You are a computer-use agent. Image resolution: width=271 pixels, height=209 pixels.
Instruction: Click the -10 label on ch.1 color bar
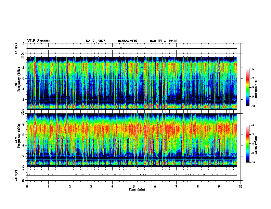(253, 106)
